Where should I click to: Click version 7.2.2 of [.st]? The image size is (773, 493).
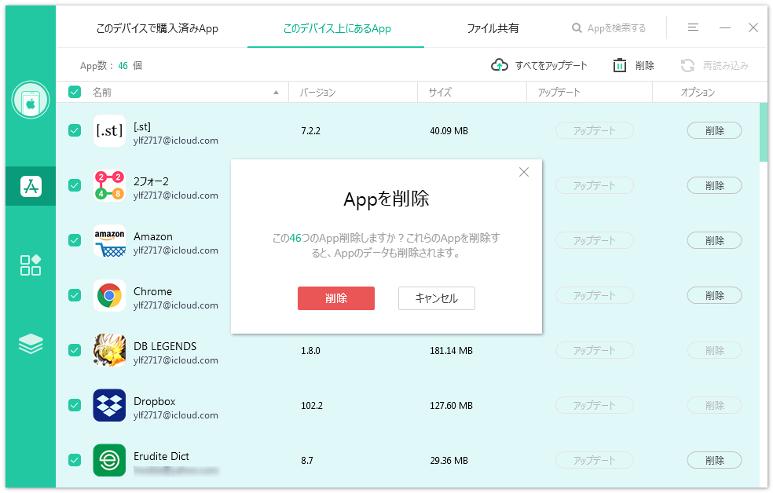coord(310,131)
